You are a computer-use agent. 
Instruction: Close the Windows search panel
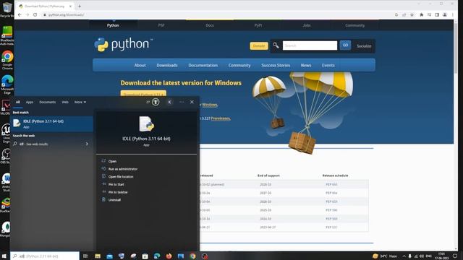click(192, 102)
